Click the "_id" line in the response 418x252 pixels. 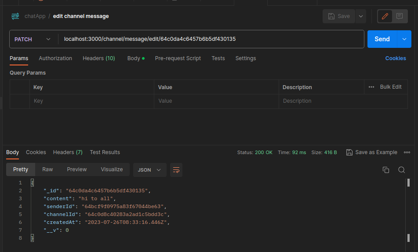[97, 191]
